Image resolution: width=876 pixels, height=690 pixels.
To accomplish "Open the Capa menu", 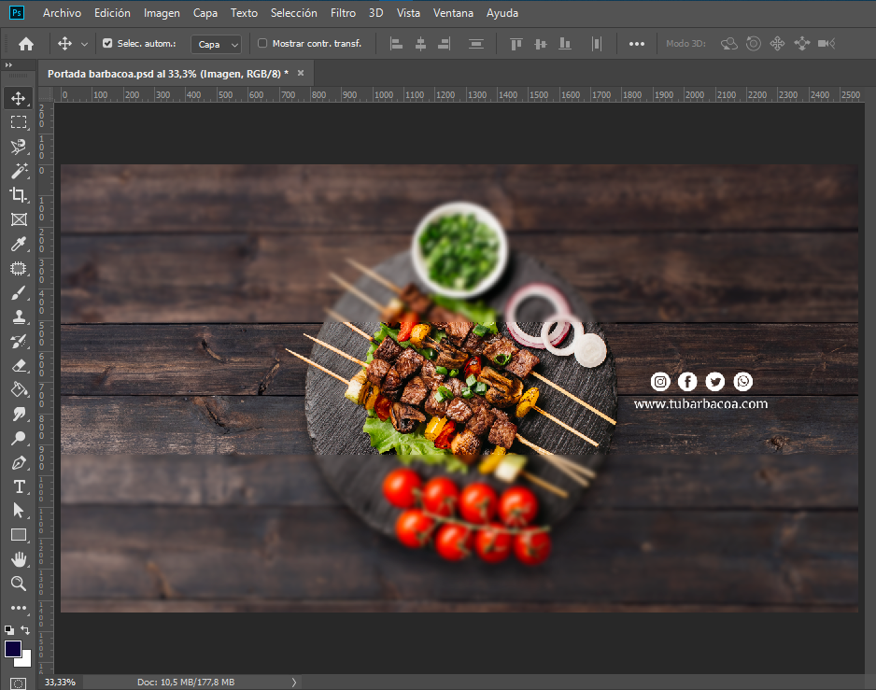I will pos(205,13).
